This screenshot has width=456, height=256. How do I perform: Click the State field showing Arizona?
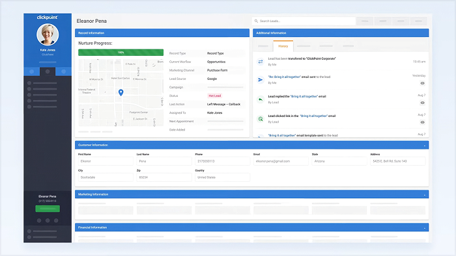point(339,161)
